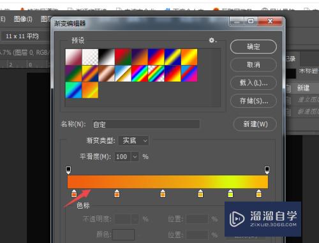Viewport: 319px width, 243px height.
Task: Close the 渐变编辑器 dialog
Action: click(271, 21)
